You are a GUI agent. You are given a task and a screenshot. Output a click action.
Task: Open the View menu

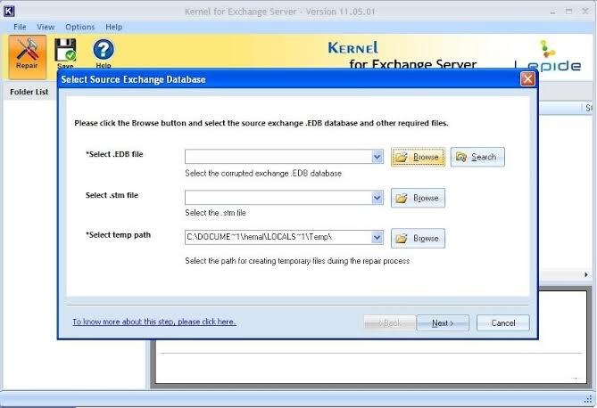click(46, 27)
